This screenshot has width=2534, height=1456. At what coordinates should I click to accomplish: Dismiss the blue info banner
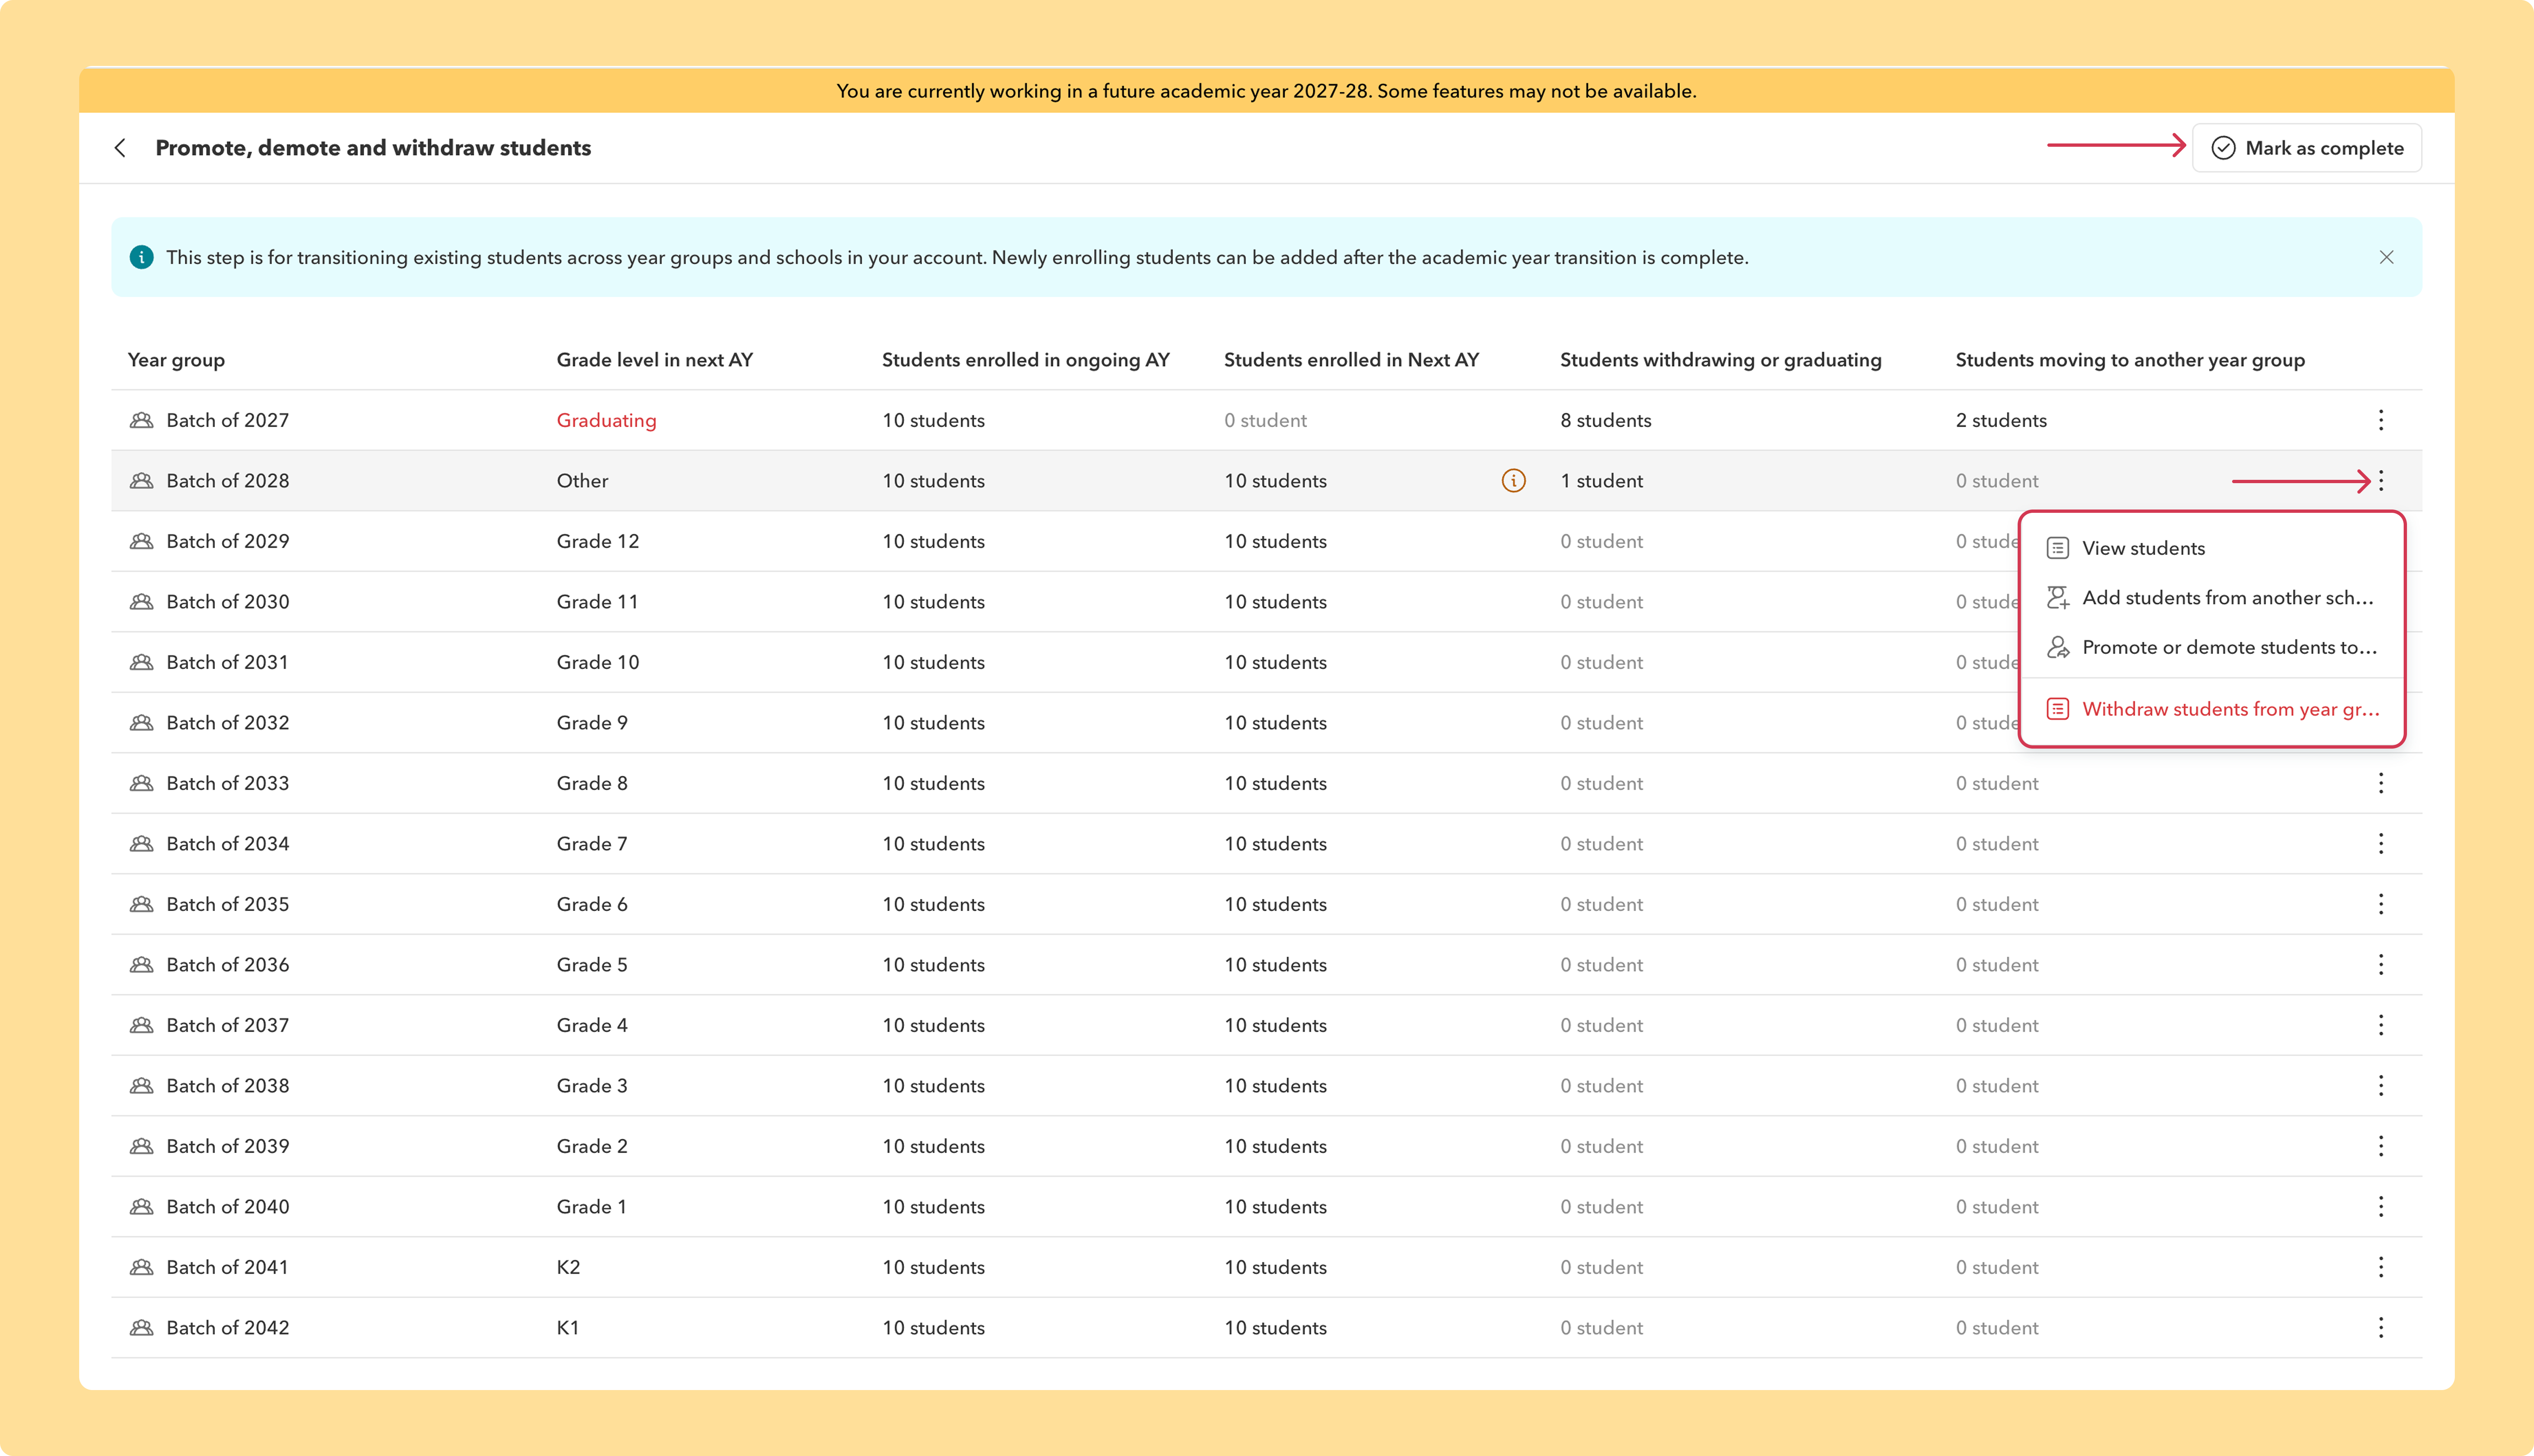pyautogui.click(x=2386, y=258)
